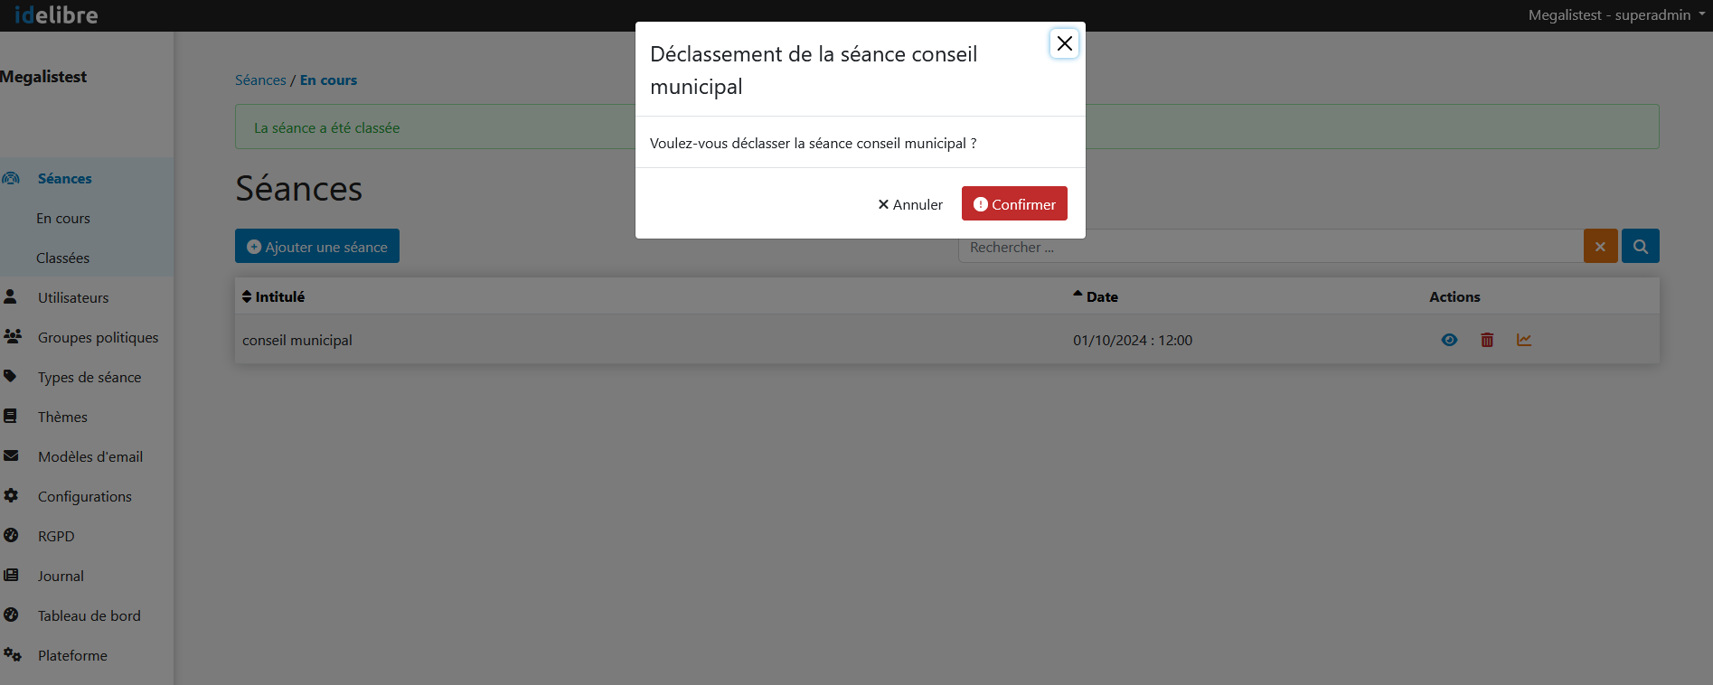Click the magnifier search button
1713x685 pixels.
click(x=1640, y=247)
